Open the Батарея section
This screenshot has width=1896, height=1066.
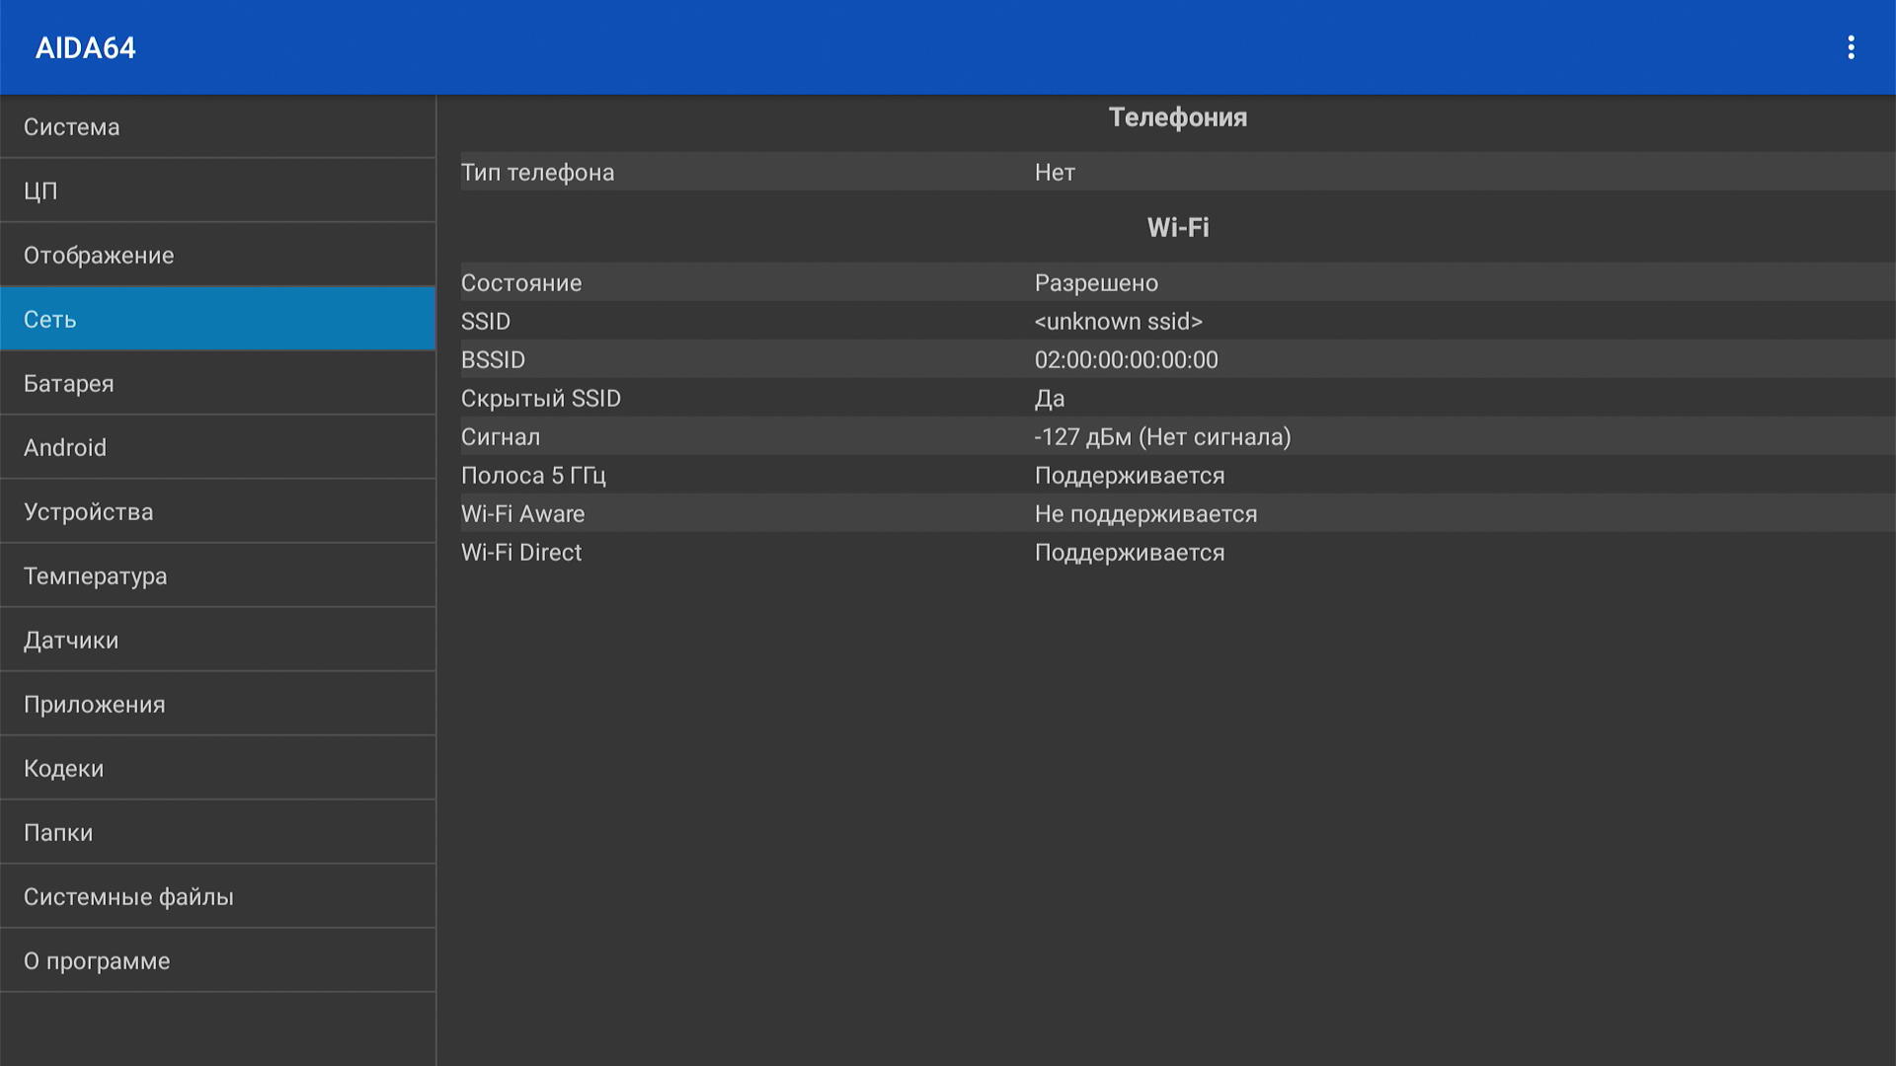(217, 383)
